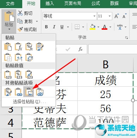137x138 pixels.
Task: Choose Transpose paste icon
Action: [29, 57]
